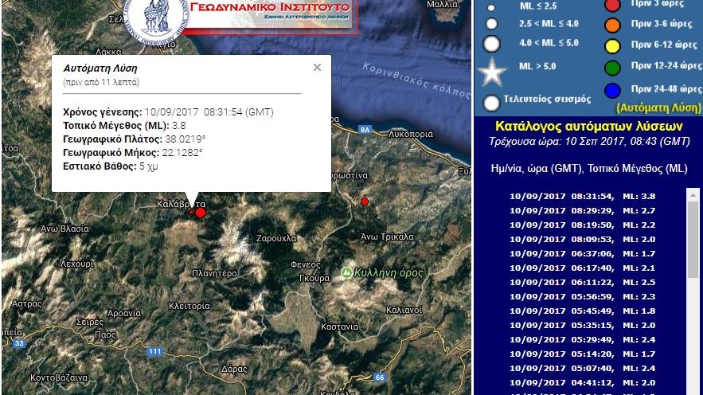Click the small red marker left of Καλάβρυτα epicenter
Viewport: 703px width, 395px height.
[x=191, y=212]
